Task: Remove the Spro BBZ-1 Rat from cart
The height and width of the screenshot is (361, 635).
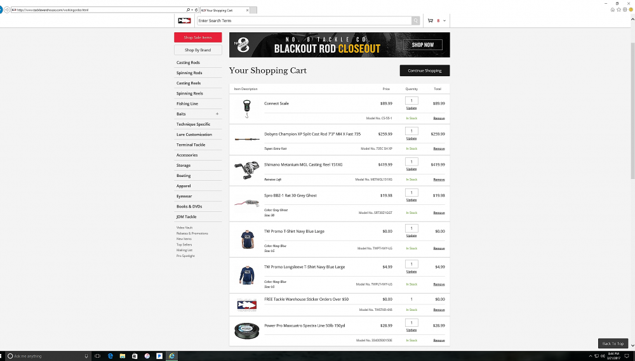Action: point(439,213)
